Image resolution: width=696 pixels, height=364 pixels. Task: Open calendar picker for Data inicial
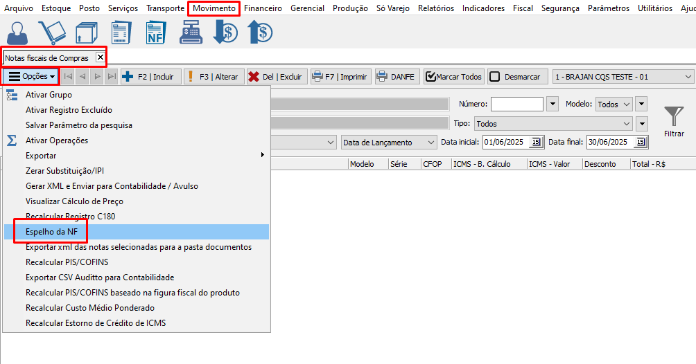click(537, 142)
